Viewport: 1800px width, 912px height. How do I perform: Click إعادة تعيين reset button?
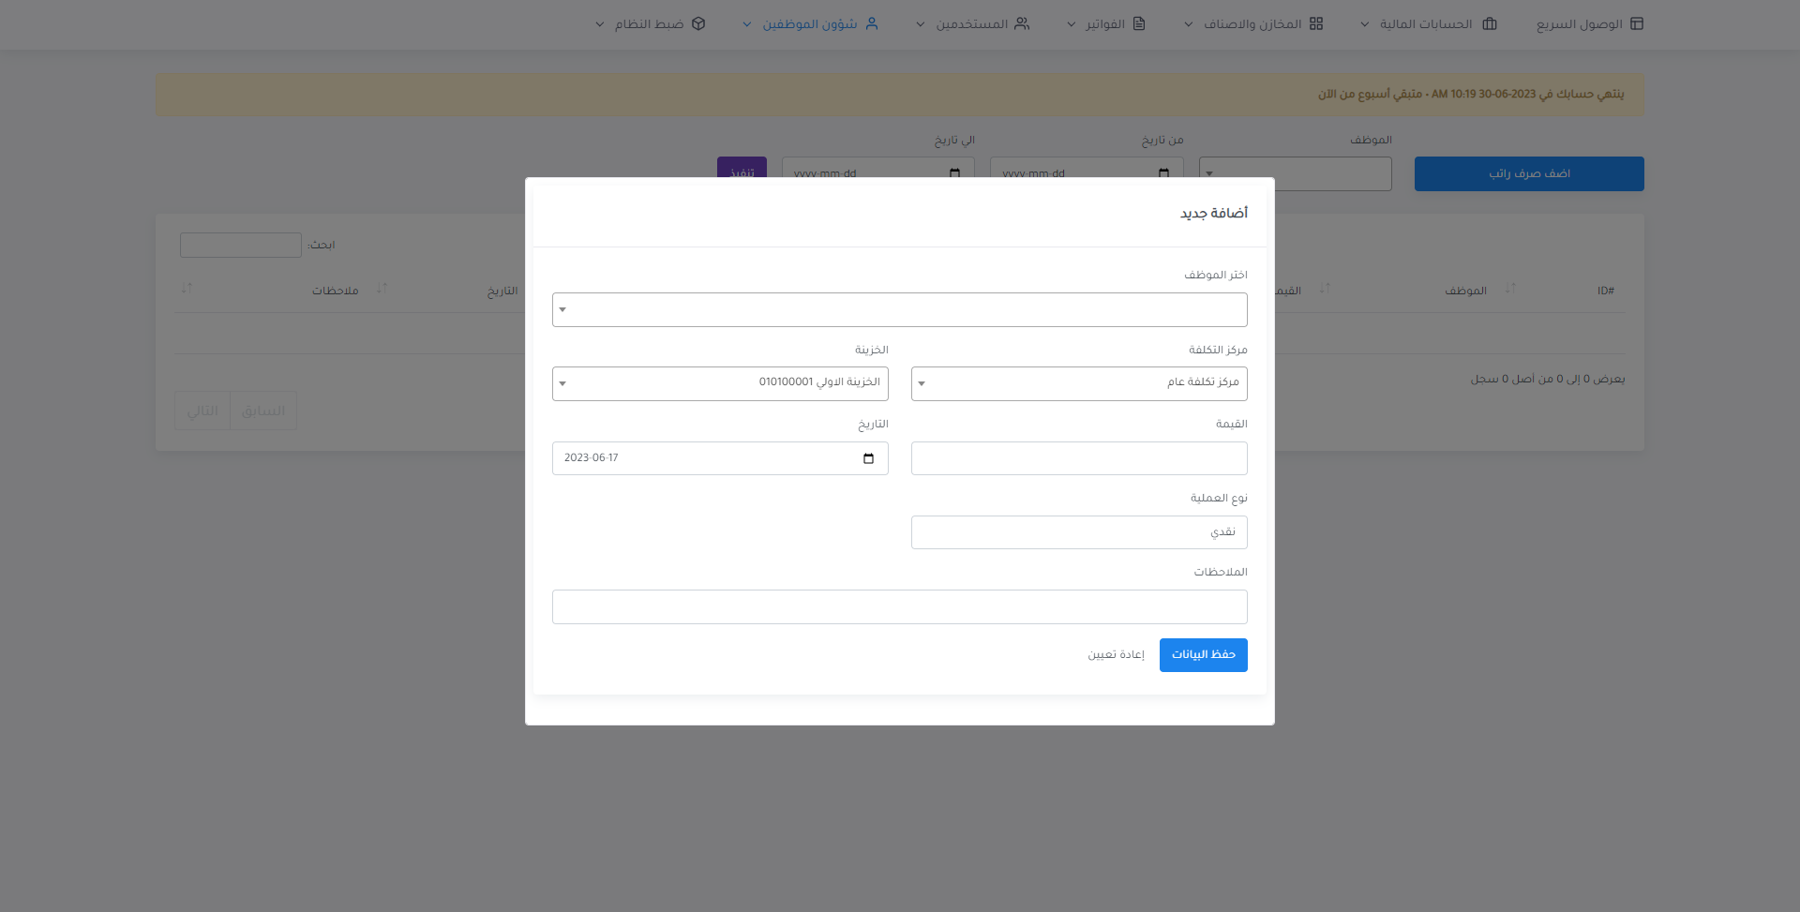tap(1116, 654)
